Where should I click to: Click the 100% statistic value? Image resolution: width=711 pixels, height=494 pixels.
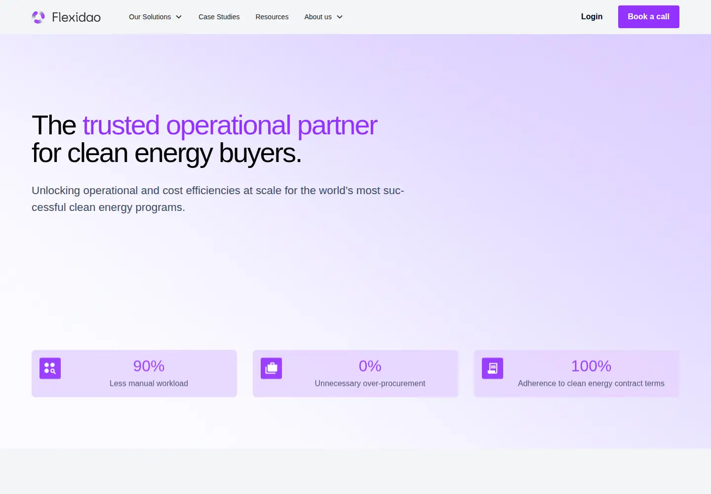click(x=591, y=366)
